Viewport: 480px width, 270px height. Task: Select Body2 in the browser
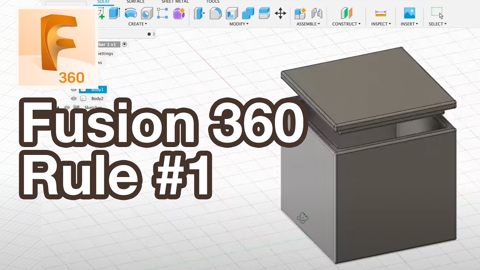coord(97,99)
